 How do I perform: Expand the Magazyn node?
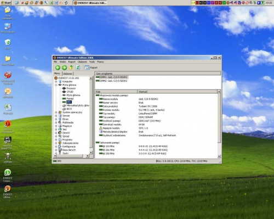coord(56,126)
